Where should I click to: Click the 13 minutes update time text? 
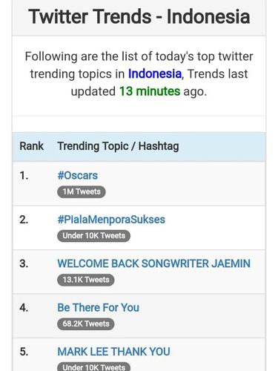150,91
